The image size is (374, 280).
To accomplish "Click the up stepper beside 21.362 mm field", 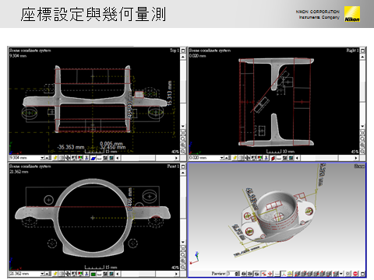I will pyautogui.click(x=47, y=274).
